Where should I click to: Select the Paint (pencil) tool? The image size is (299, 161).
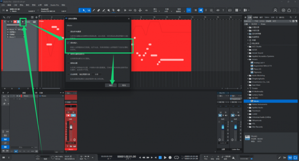pos(103,10)
